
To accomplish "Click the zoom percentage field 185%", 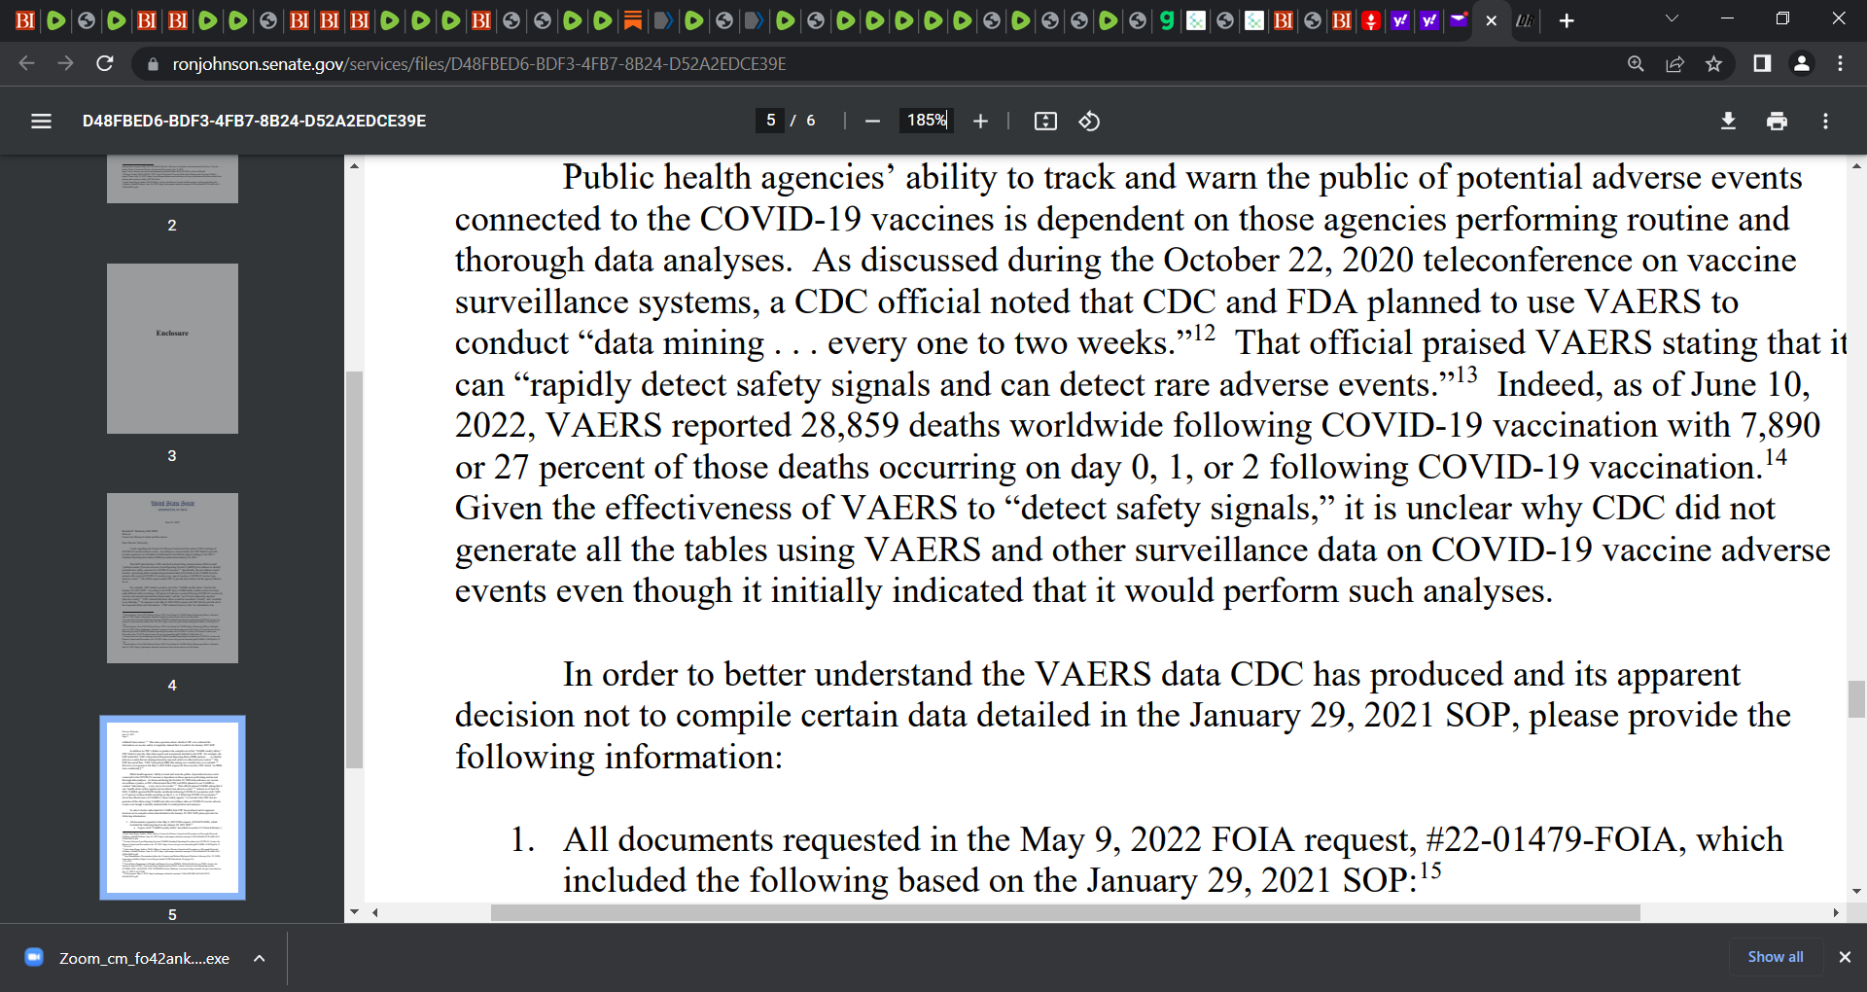I will pos(926,121).
